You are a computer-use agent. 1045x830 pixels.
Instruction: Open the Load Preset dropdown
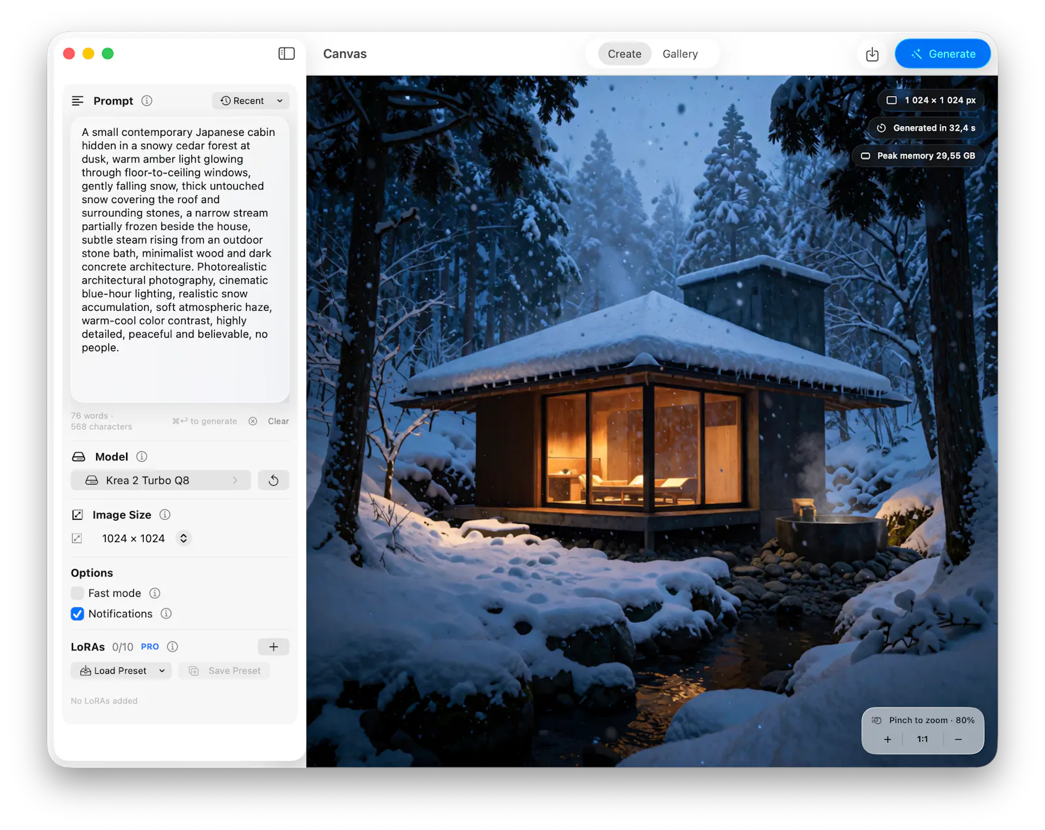(x=121, y=671)
